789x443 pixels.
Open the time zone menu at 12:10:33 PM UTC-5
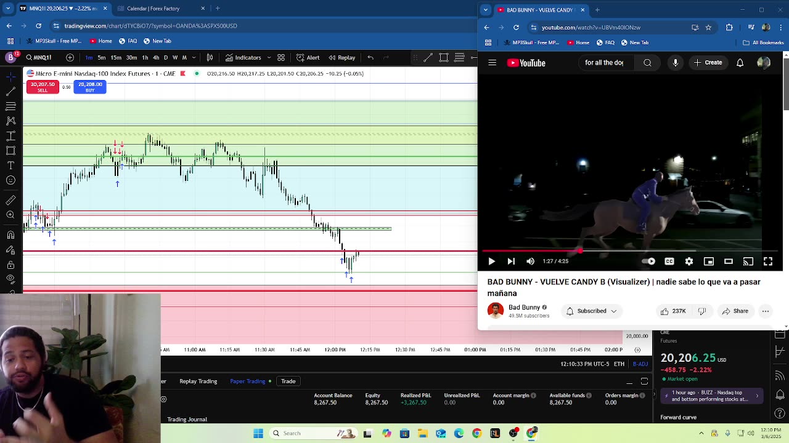coord(584,364)
